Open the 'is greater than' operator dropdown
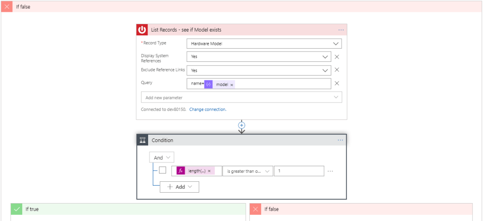The height and width of the screenshot is (221, 484). point(248,171)
